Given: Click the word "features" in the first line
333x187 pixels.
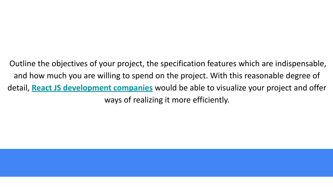Looking at the screenshot, I should coord(222,64).
